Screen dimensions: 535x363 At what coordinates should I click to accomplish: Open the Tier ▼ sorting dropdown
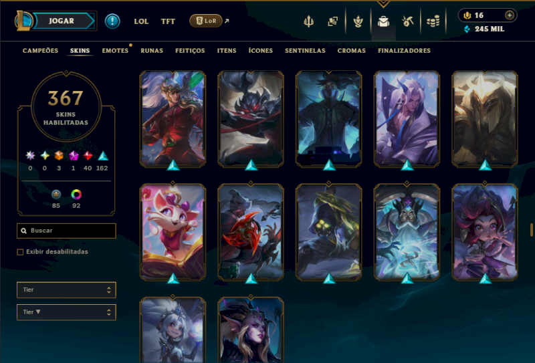[x=66, y=312]
